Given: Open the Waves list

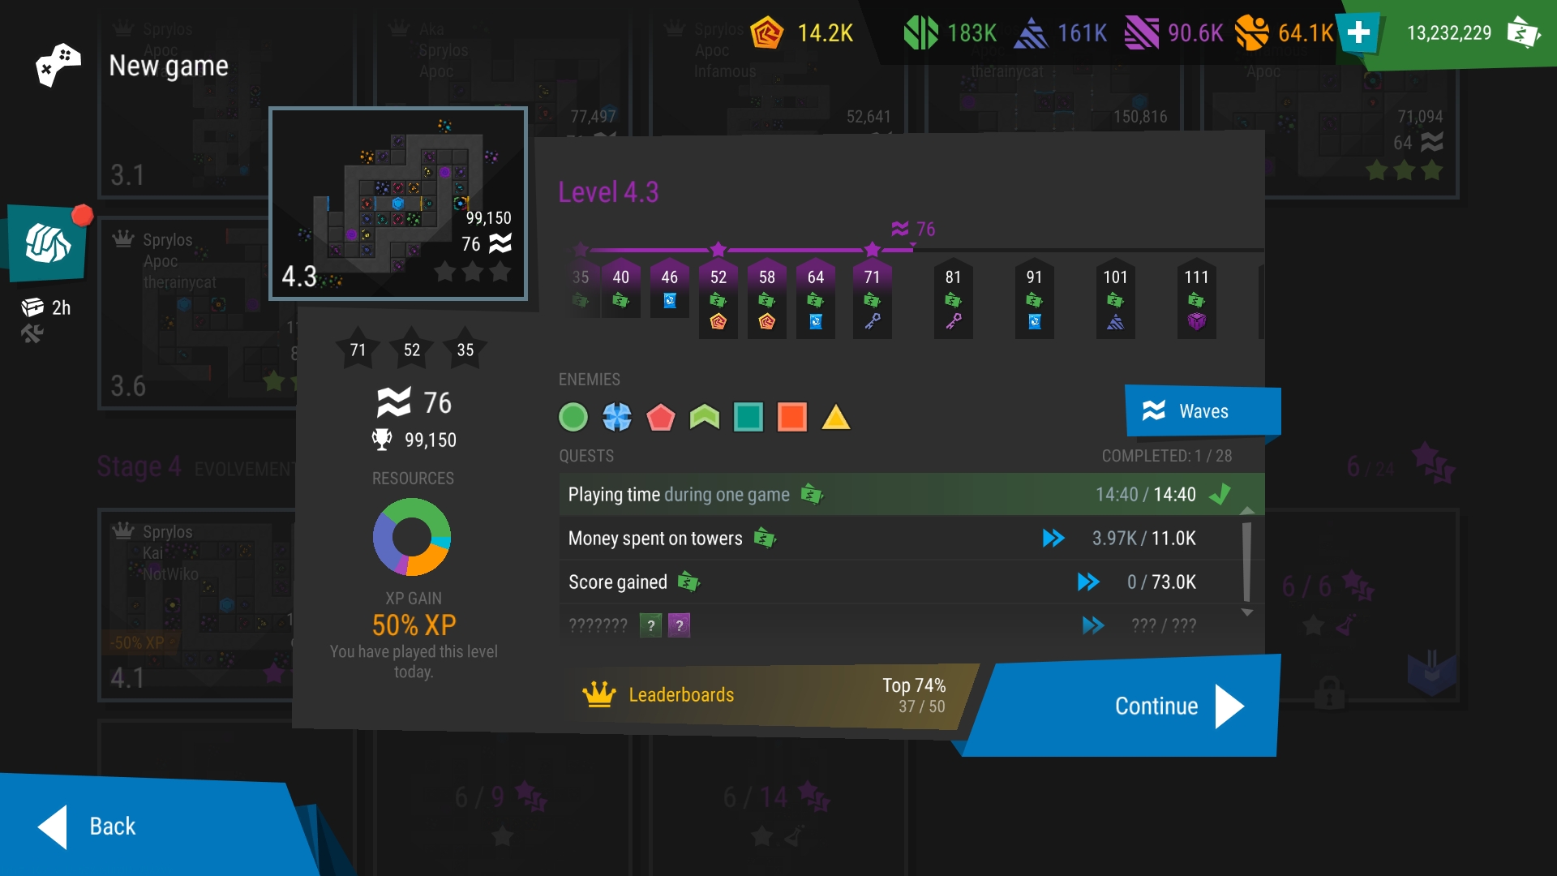Looking at the screenshot, I should (1202, 411).
